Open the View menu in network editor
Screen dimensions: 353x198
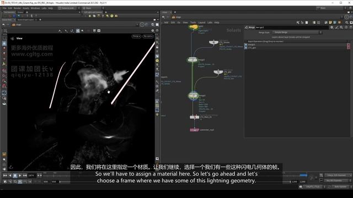point(185,23)
